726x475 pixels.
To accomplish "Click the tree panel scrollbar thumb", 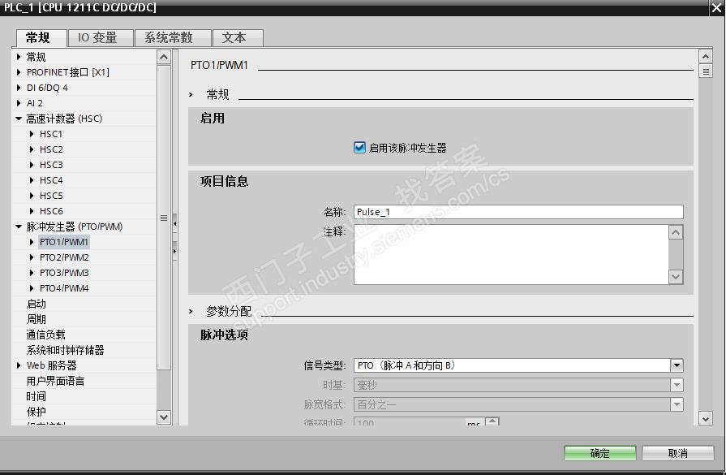I will (163, 218).
